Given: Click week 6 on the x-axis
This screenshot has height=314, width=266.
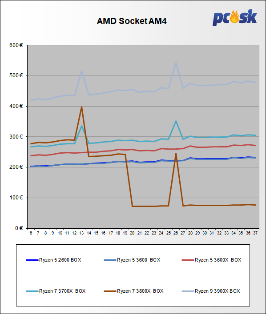Looking at the screenshot, I should coord(31,233).
